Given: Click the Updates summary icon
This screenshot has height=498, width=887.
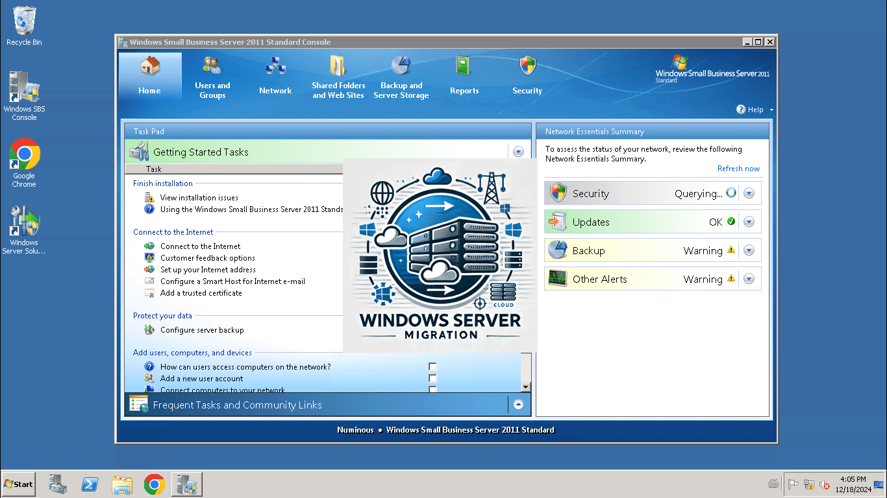Looking at the screenshot, I should [558, 222].
